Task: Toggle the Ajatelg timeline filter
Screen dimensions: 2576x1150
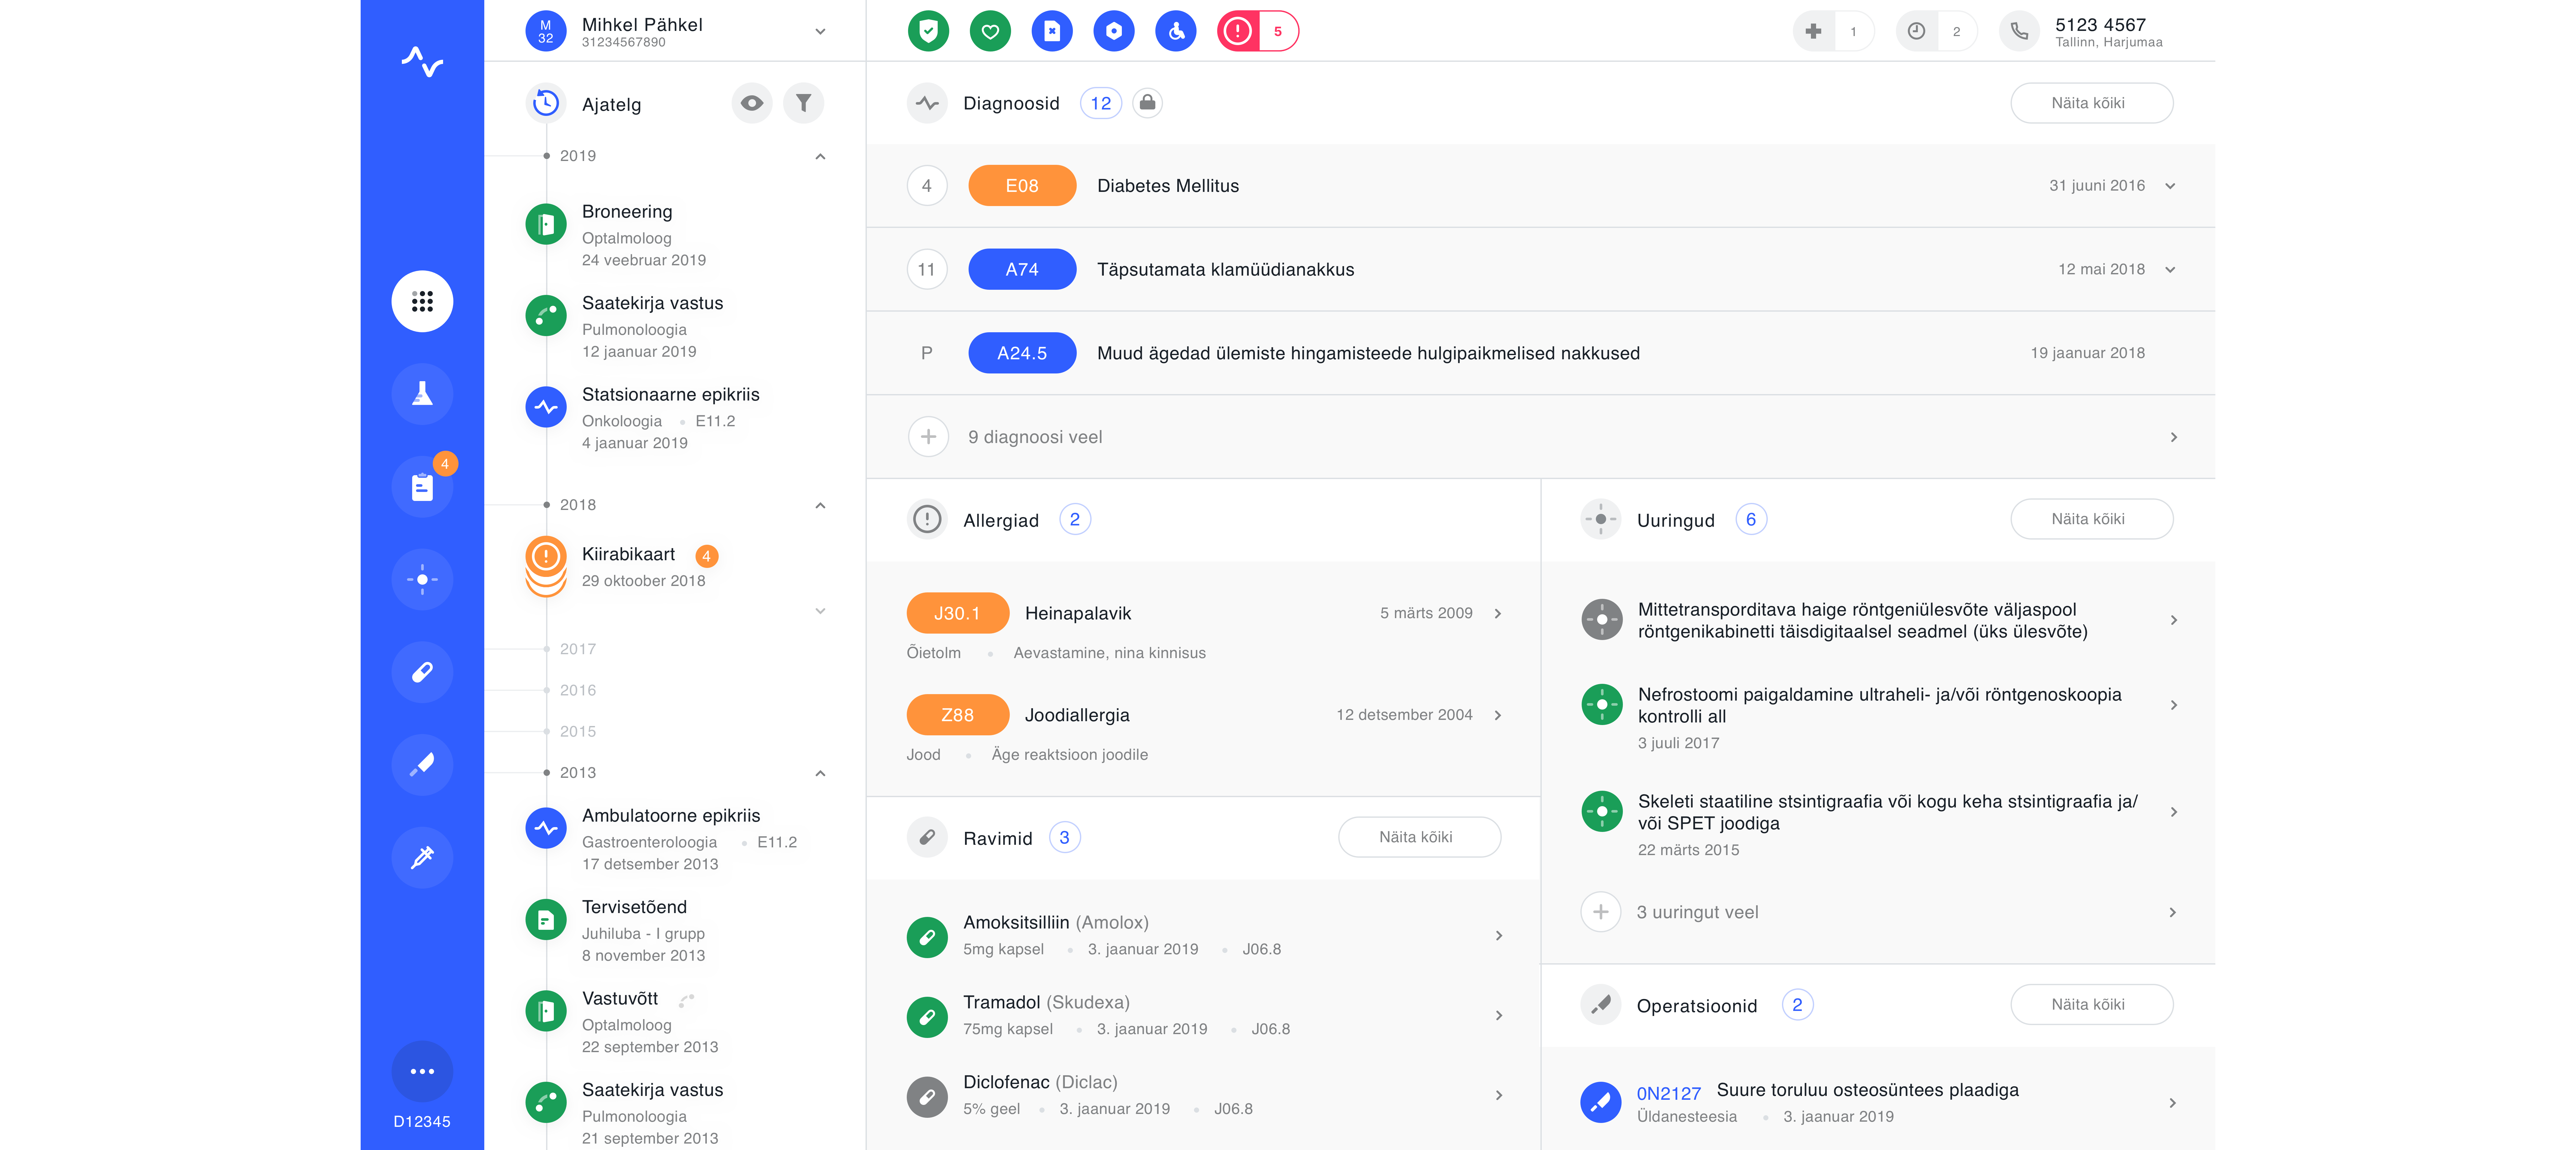Action: click(803, 103)
